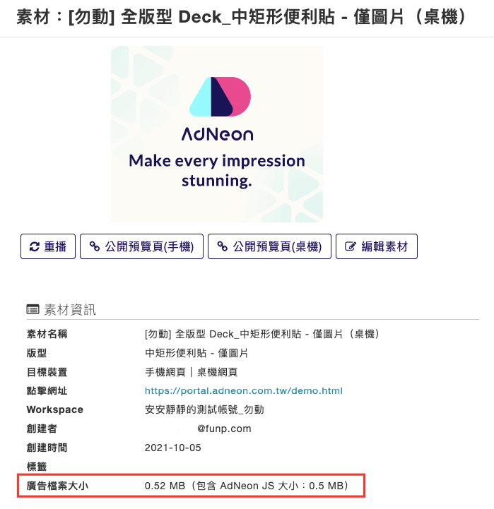
Task: Click the 素材資訊 section heading
Action: (70, 310)
